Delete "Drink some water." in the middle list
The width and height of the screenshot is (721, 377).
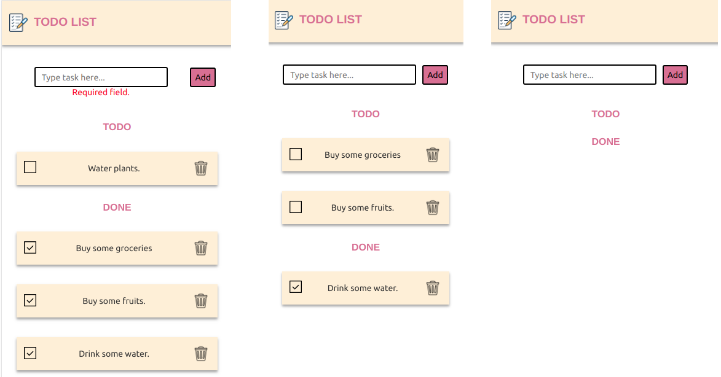(x=433, y=288)
